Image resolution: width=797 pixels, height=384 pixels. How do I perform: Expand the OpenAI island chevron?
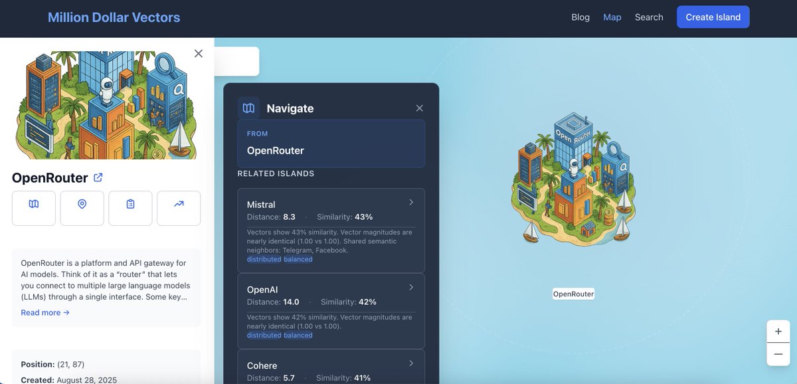(x=411, y=287)
